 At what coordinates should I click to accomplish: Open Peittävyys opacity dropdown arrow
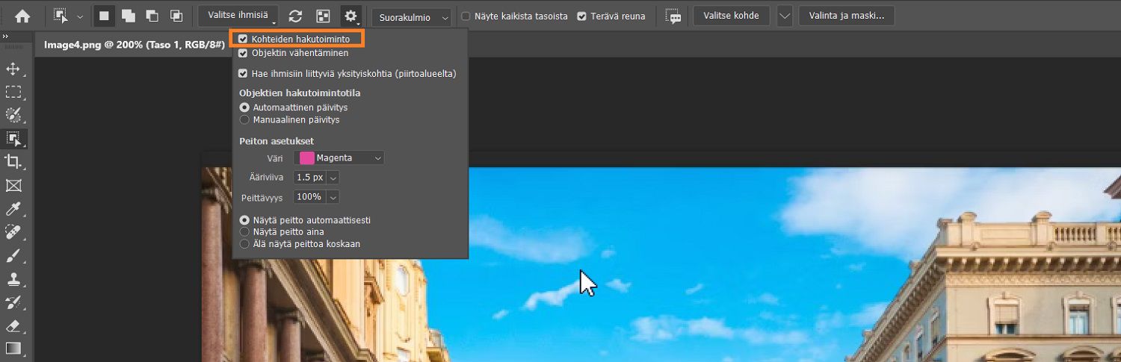333,197
